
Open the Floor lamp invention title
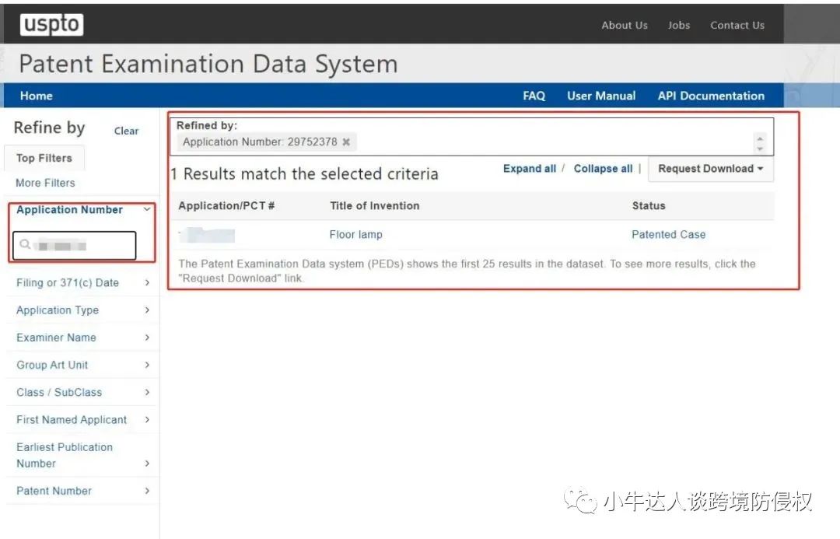pos(355,234)
